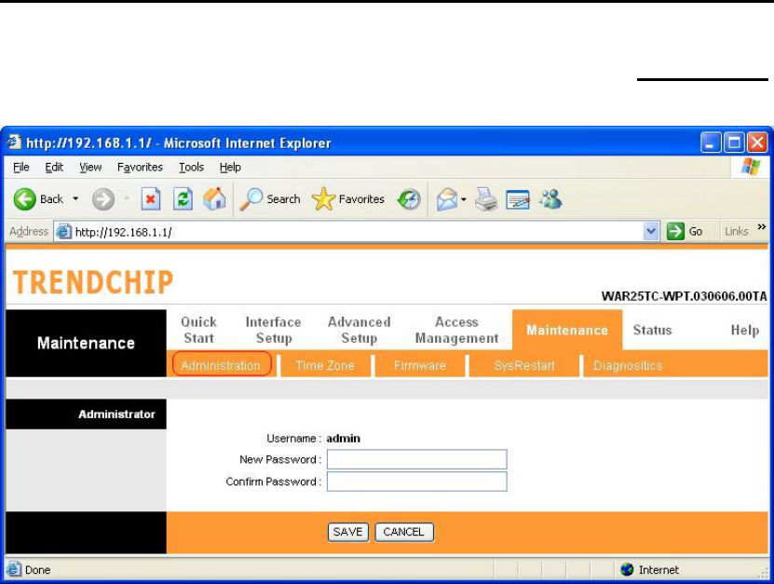Go to the Home page icon
Image resolution: width=774 pixels, height=584 pixels.
215,199
